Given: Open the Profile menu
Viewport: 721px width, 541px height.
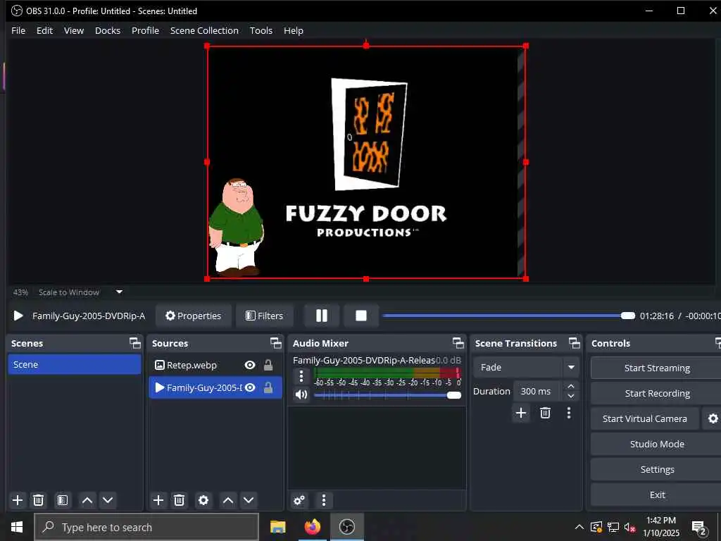Looking at the screenshot, I should [145, 30].
